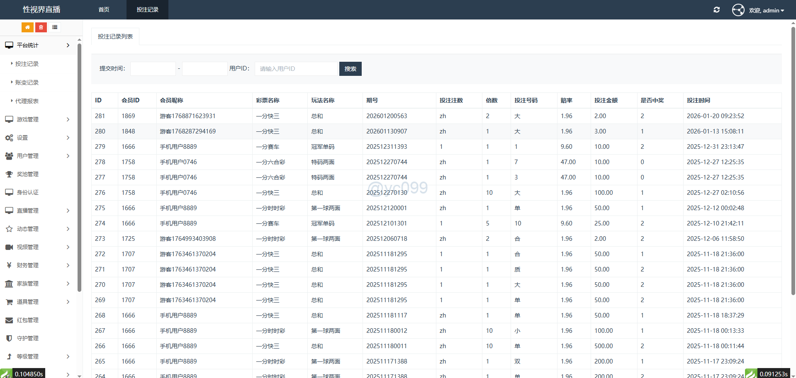Viewport: 796px width, 378px height.
Task: Open the trophy icon for 奖池管理
Action: tap(9, 174)
